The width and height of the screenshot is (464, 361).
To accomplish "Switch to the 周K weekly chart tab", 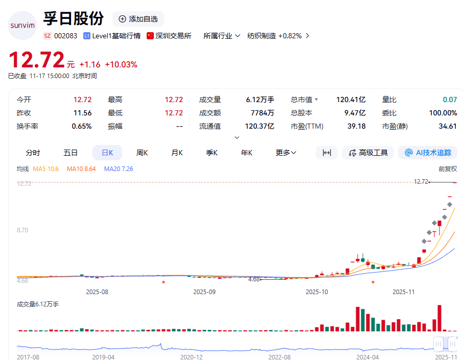I will [141, 153].
